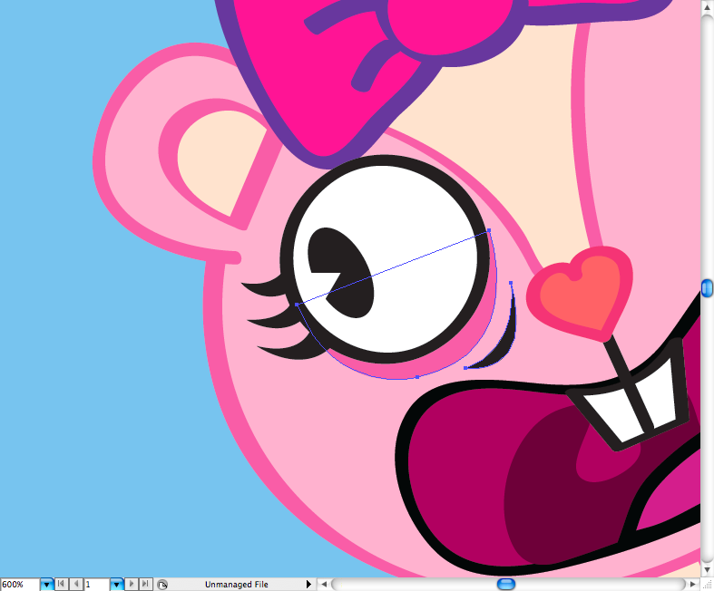Click the artboard number field
This screenshot has height=591, width=714.
pos(96,585)
